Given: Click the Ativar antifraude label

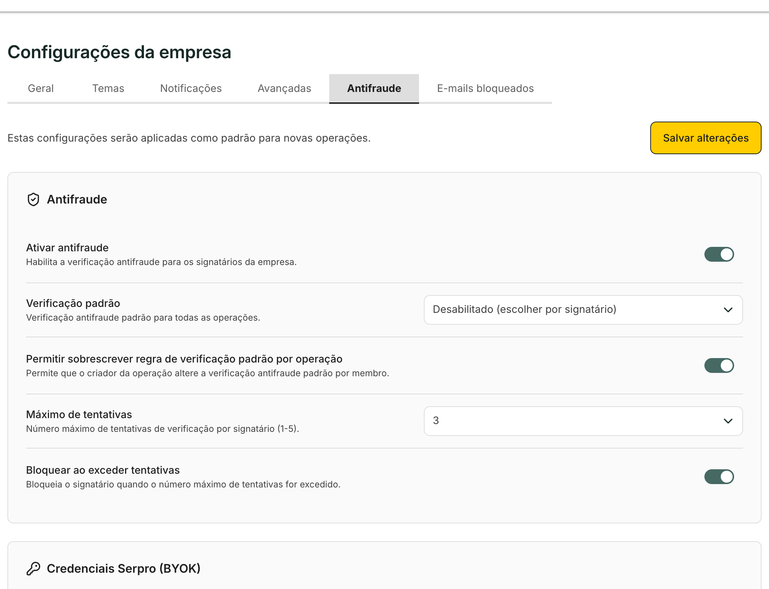Looking at the screenshot, I should coord(67,248).
